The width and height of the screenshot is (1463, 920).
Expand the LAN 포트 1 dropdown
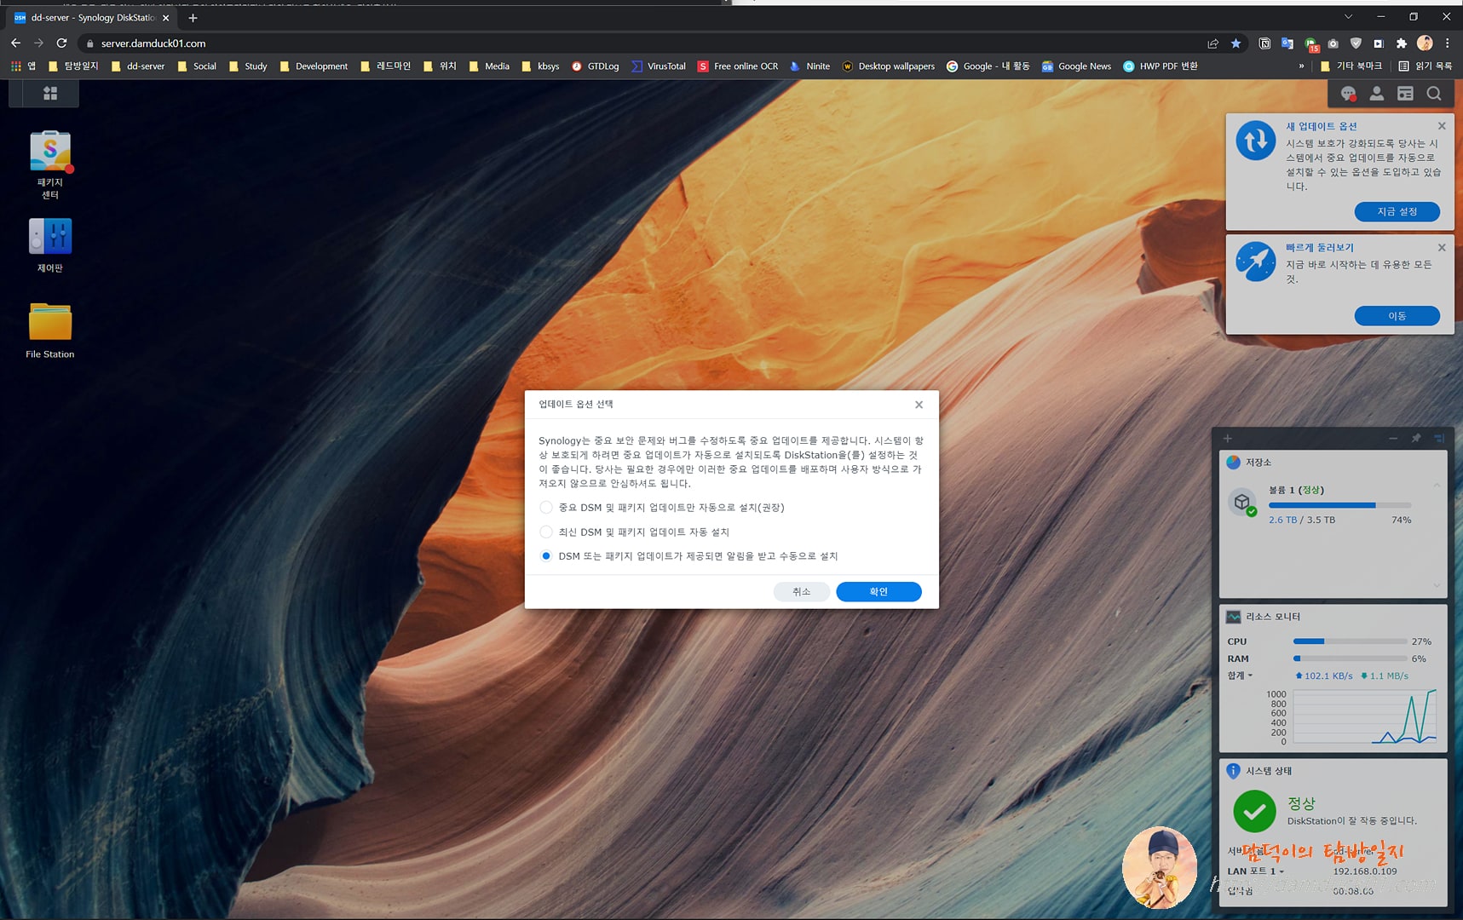pos(1255,871)
